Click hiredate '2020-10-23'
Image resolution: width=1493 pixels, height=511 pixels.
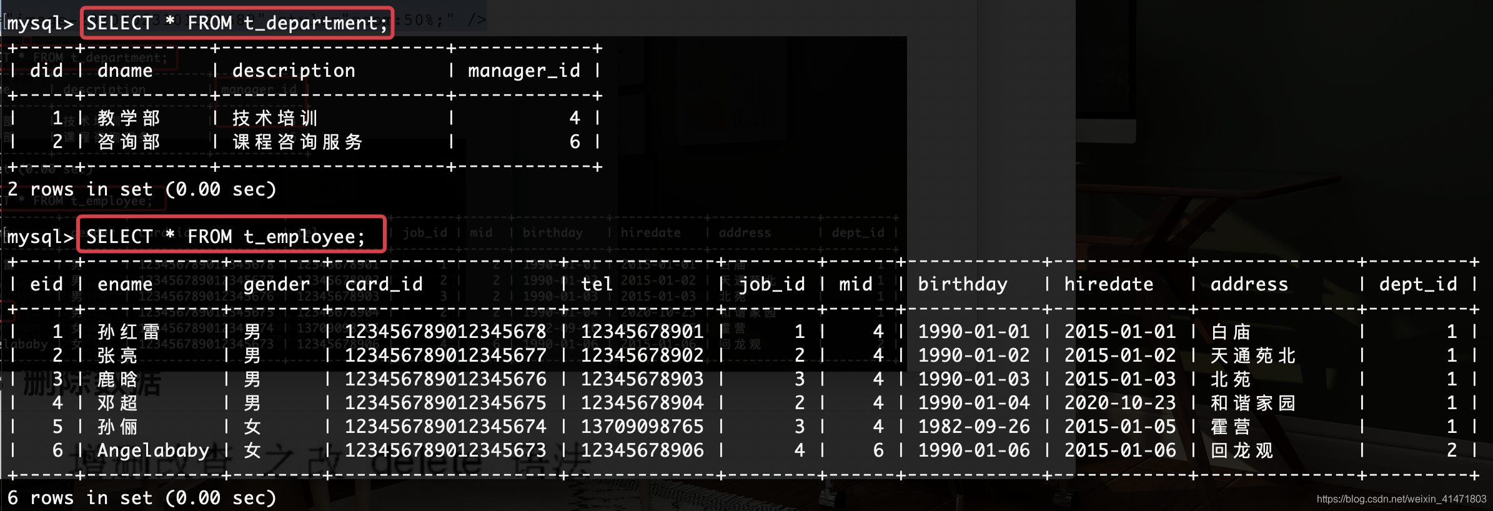click(1120, 403)
